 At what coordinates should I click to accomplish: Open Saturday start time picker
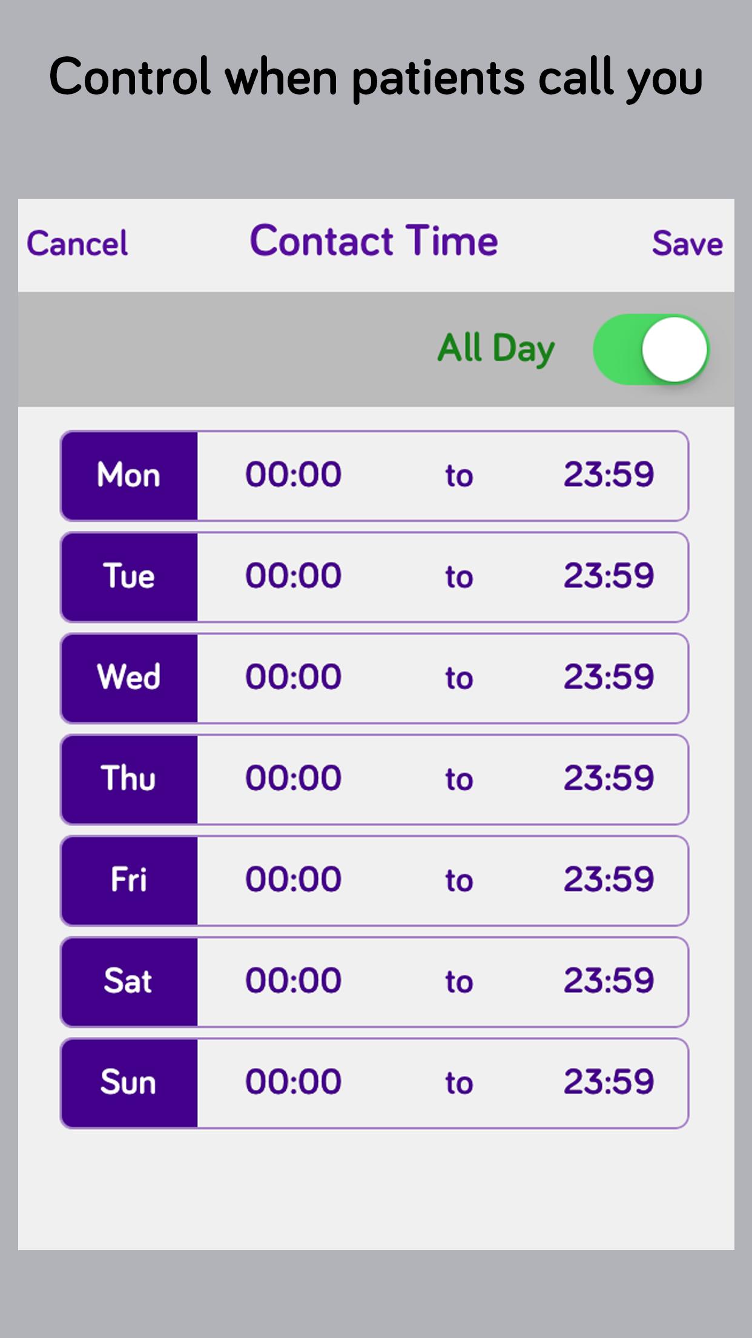(294, 981)
